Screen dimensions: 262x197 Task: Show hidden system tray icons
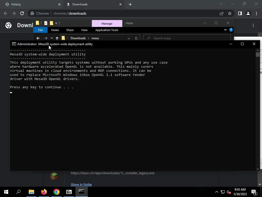216,192
